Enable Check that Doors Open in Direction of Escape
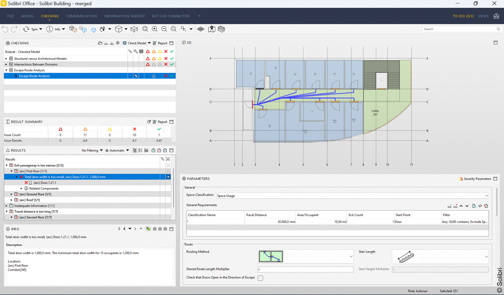Image resolution: width=504 pixels, height=295 pixels. click(x=260, y=278)
